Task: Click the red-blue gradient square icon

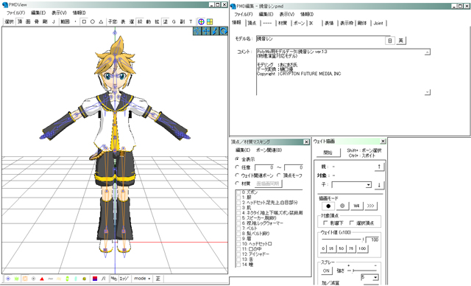Action: [95, 279]
